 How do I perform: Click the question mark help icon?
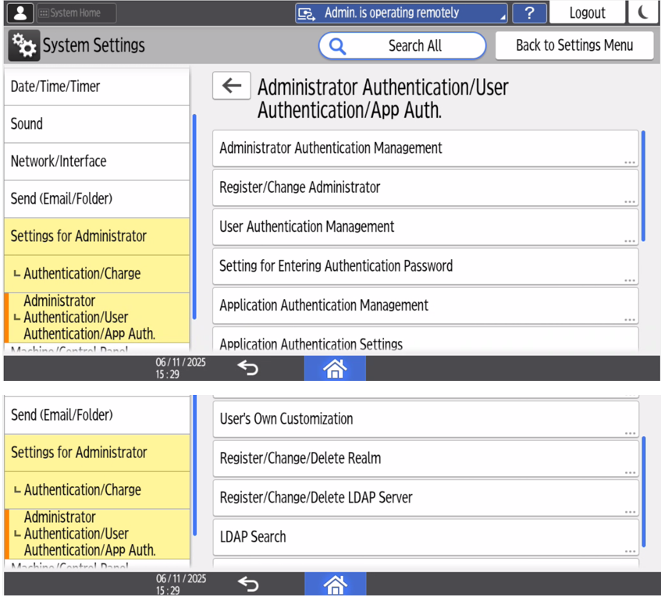tap(529, 12)
